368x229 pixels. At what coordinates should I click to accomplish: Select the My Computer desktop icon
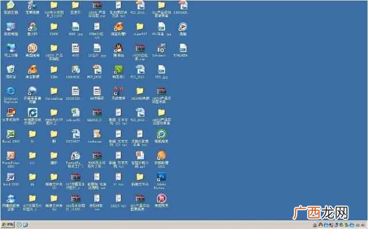11,27
